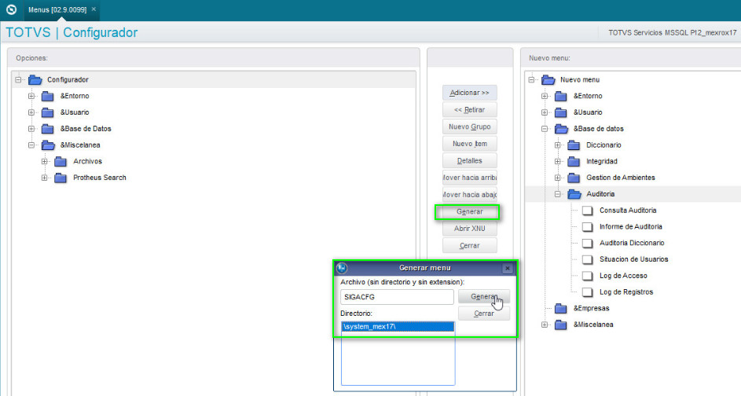Check the Auditoria Diccionario box
Screen dimensions: 741x396
coord(588,244)
